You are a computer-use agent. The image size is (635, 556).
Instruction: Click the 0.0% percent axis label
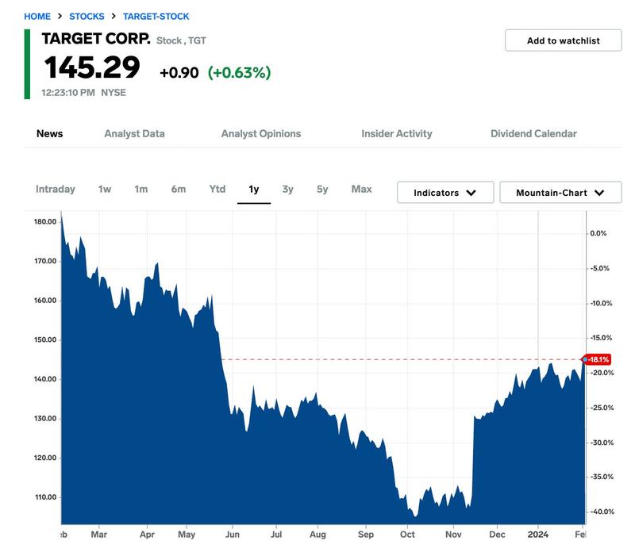coord(598,233)
